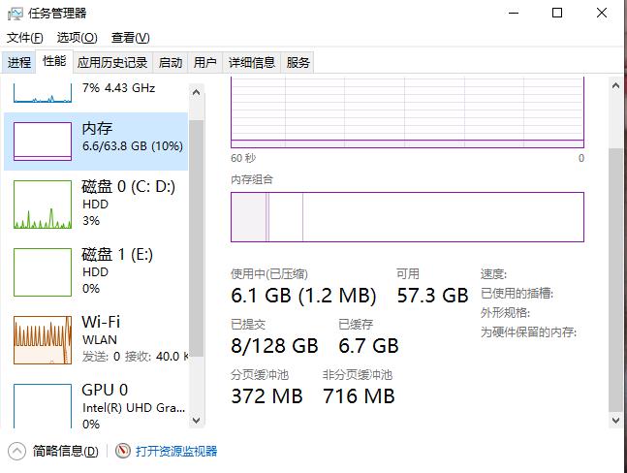
Task: Select the GPU 0 graph icon
Action: [x=43, y=404]
